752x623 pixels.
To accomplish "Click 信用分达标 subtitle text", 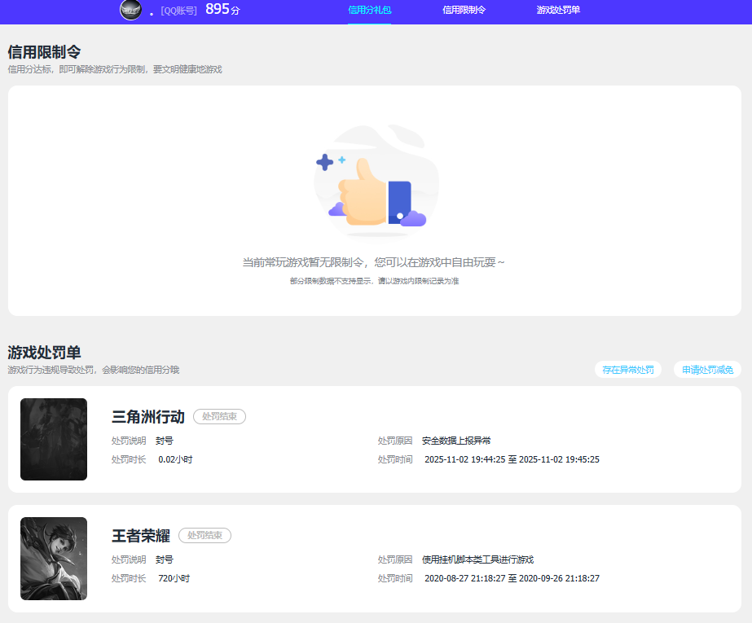I will click(115, 69).
